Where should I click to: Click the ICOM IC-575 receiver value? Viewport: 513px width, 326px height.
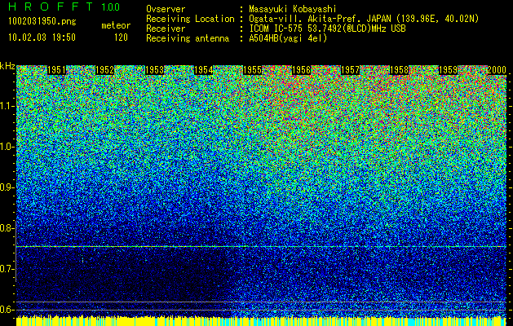(327, 29)
